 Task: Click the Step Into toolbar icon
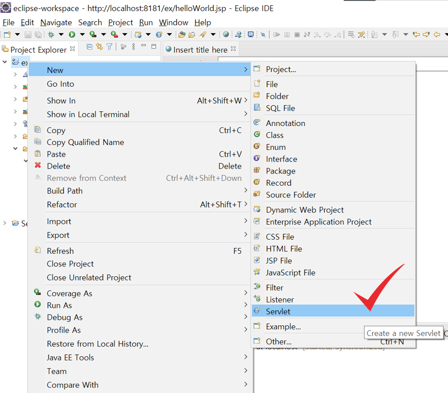tap(317, 35)
